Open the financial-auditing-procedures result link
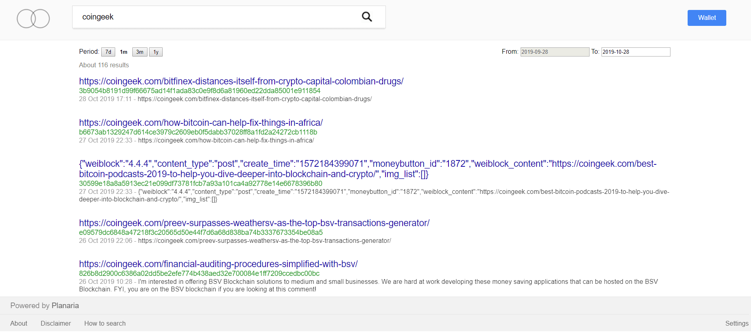This screenshot has width=751, height=332. coord(218,264)
